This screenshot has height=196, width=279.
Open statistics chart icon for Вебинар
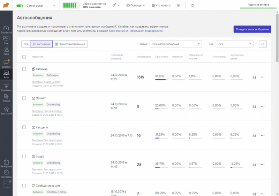click(254, 77)
